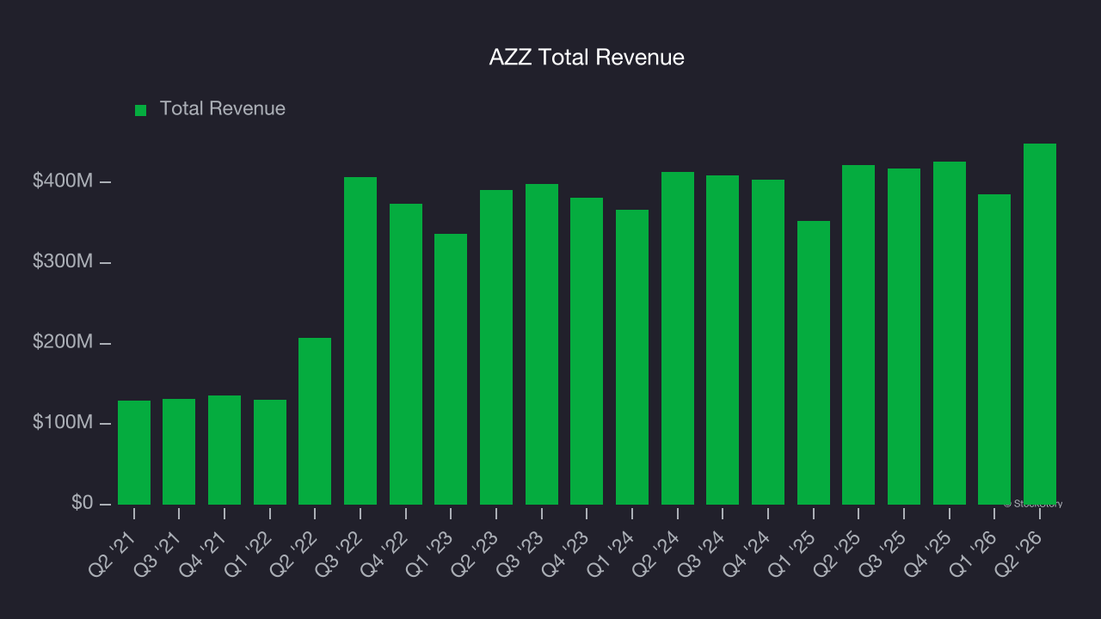Click the $400M y-axis label
Viewport: 1101px width, 619px height.
[63, 181]
